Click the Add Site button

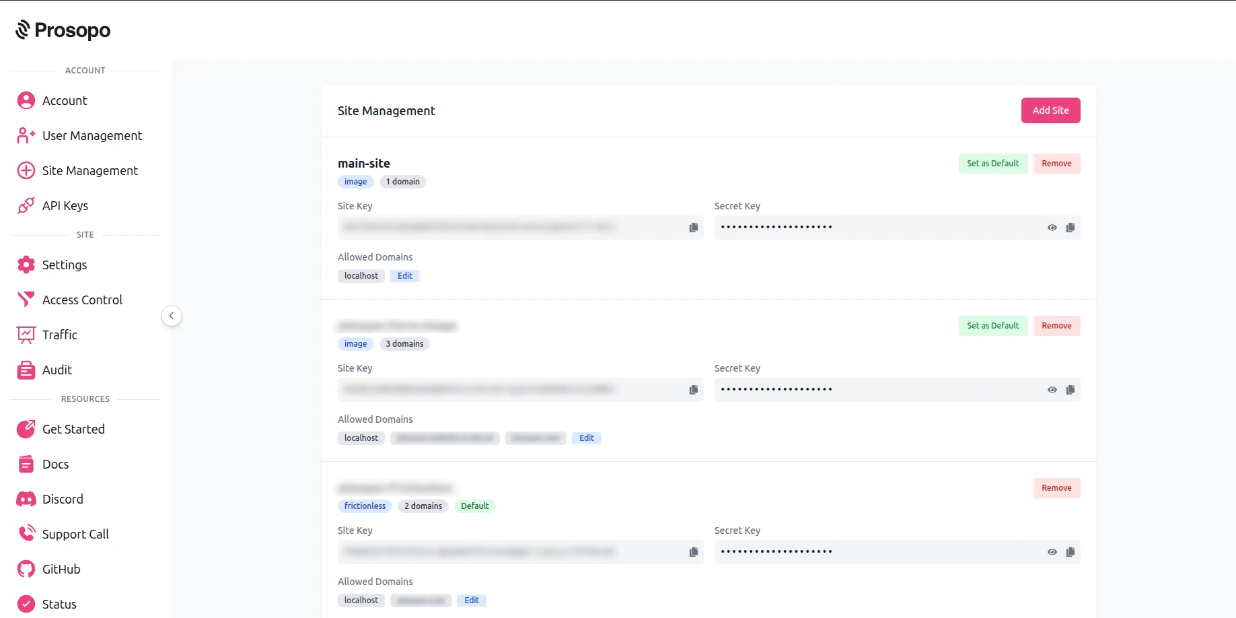pyautogui.click(x=1050, y=110)
